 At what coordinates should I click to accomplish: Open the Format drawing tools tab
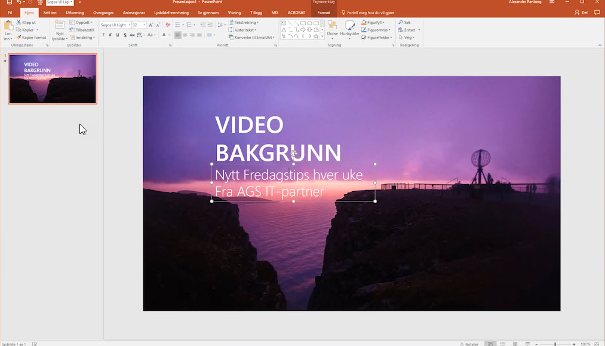(x=324, y=13)
